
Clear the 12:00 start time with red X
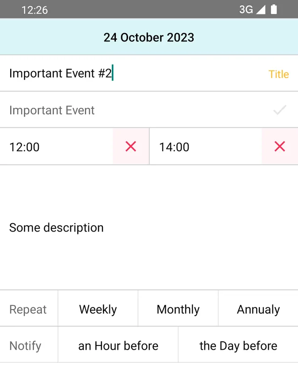tap(131, 146)
